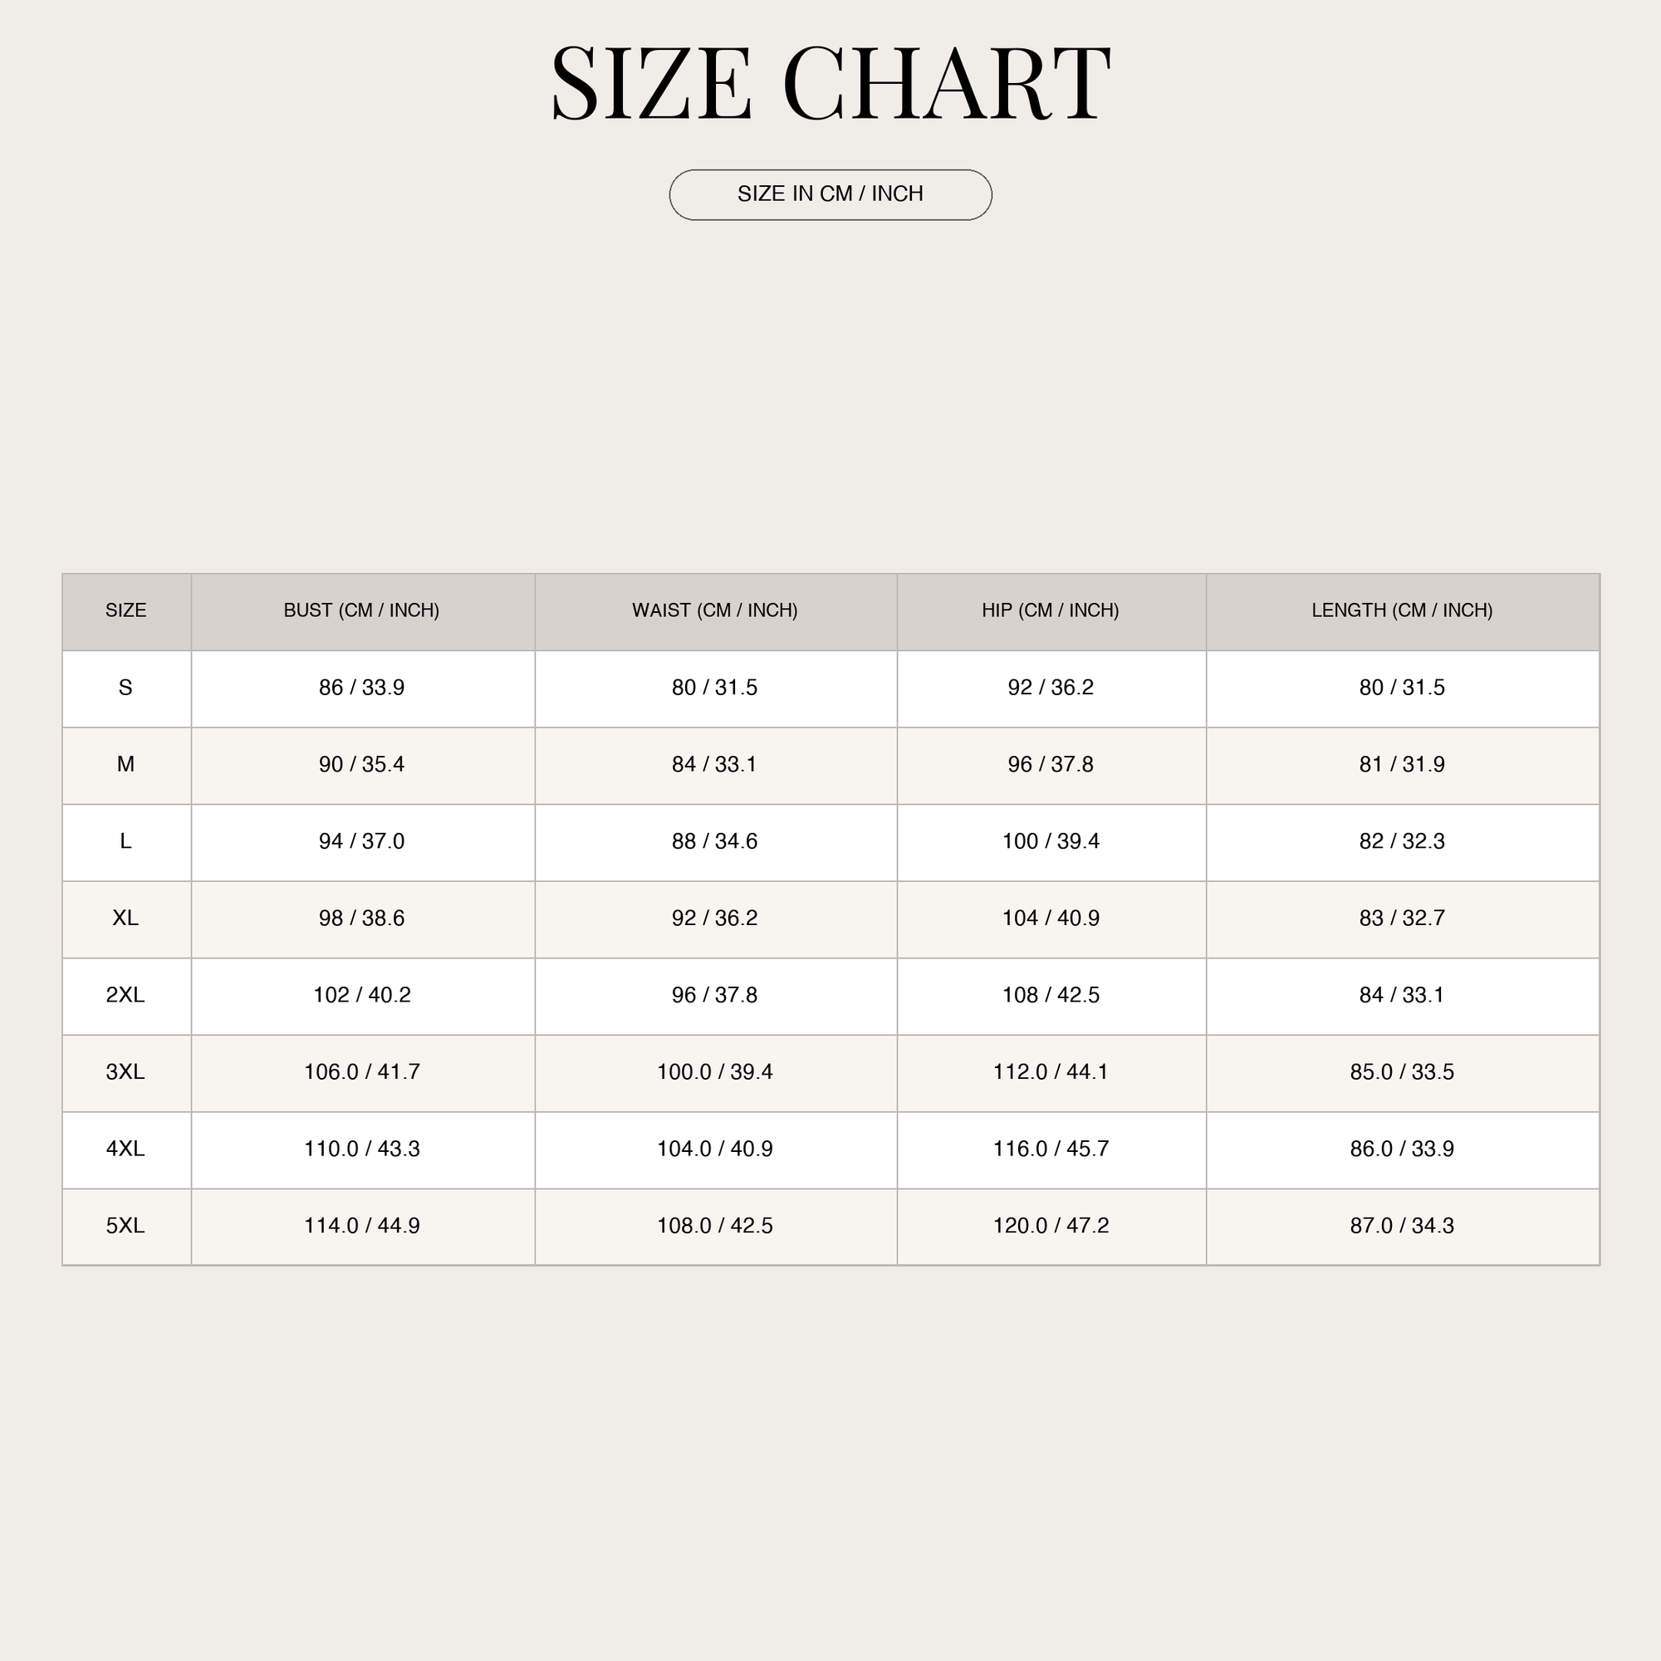Image resolution: width=1661 pixels, height=1661 pixels.
Task: Click the S size row label
Action: (x=125, y=688)
